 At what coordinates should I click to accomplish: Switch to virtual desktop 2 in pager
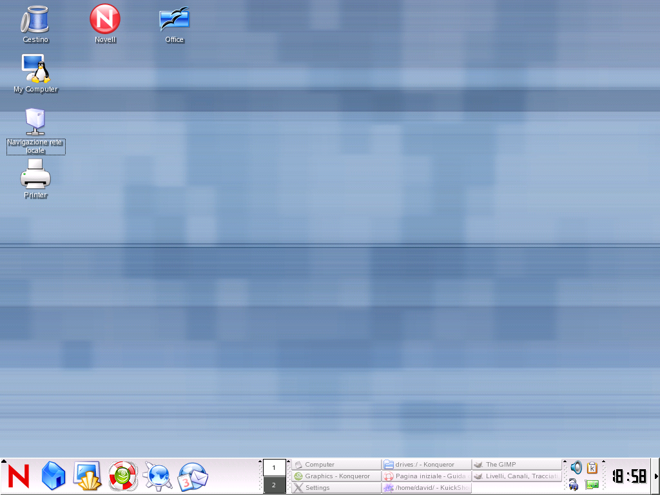click(274, 485)
